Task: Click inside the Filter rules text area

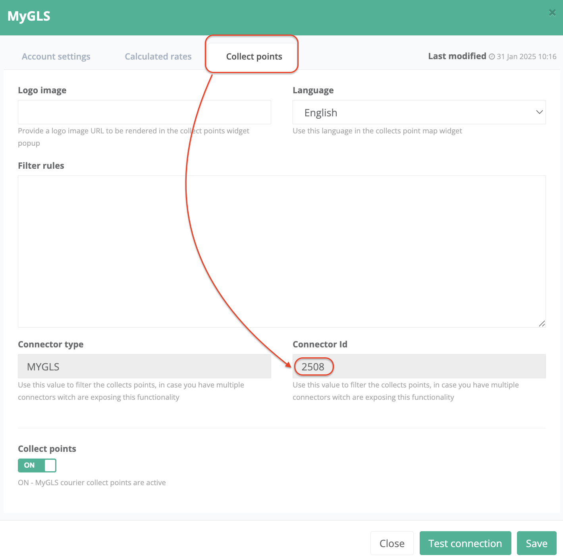Action: (282, 251)
